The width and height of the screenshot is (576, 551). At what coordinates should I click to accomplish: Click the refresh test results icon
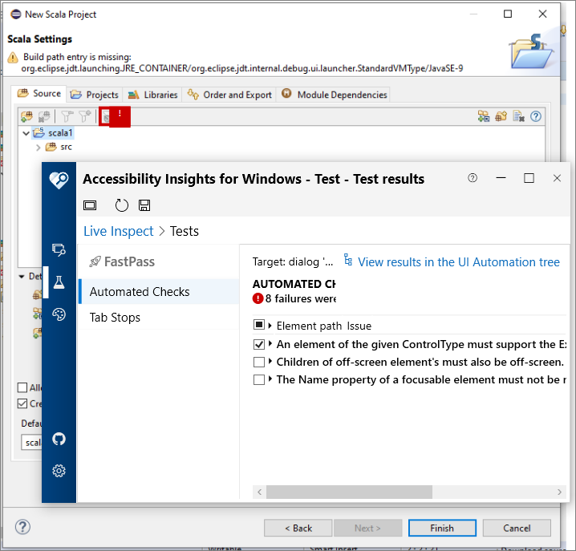click(x=122, y=205)
